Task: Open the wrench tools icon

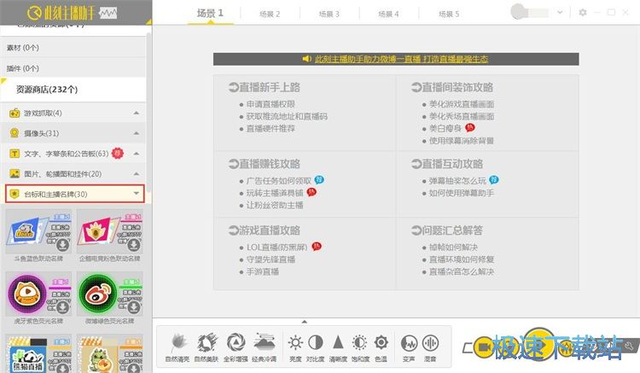Action: click(x=629, y=346)
